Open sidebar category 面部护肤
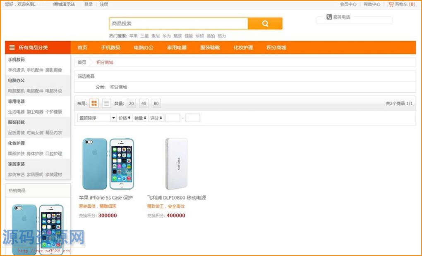Screen dimensions: 422x256 [16, 154]
